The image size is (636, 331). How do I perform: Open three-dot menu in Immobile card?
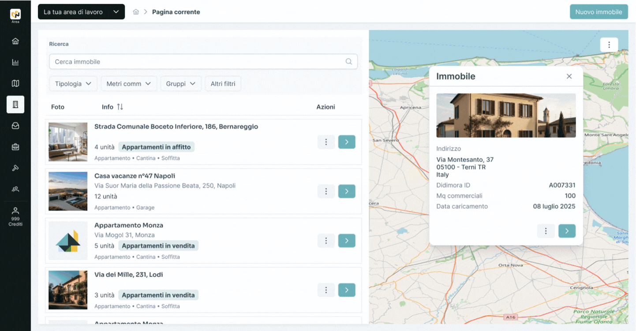tap(546, 231)
